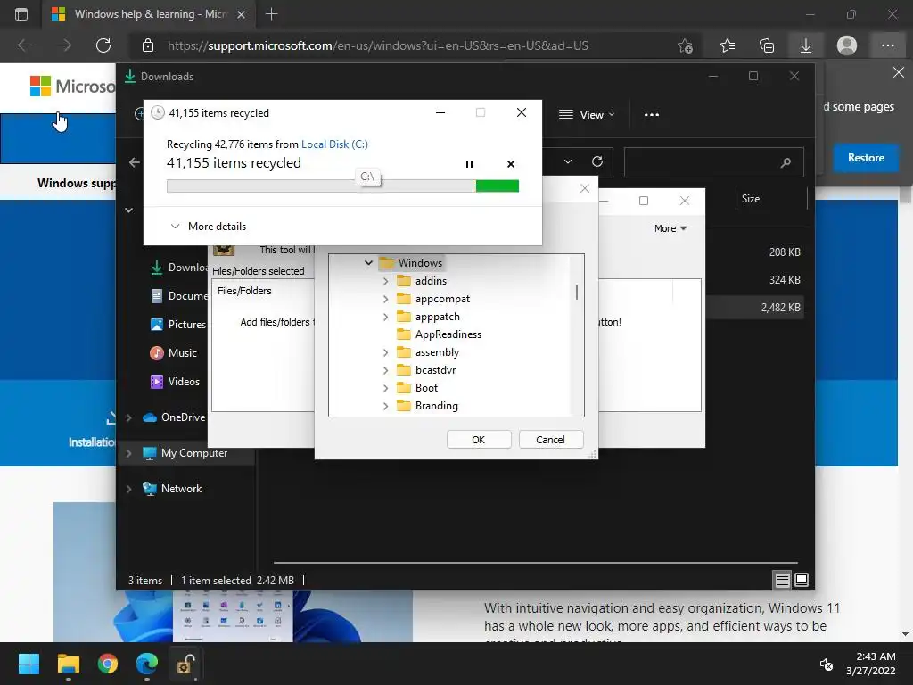Click Cancel in folder browse dialog
This screenshot has height=685, width=913.
pos(550,440)
